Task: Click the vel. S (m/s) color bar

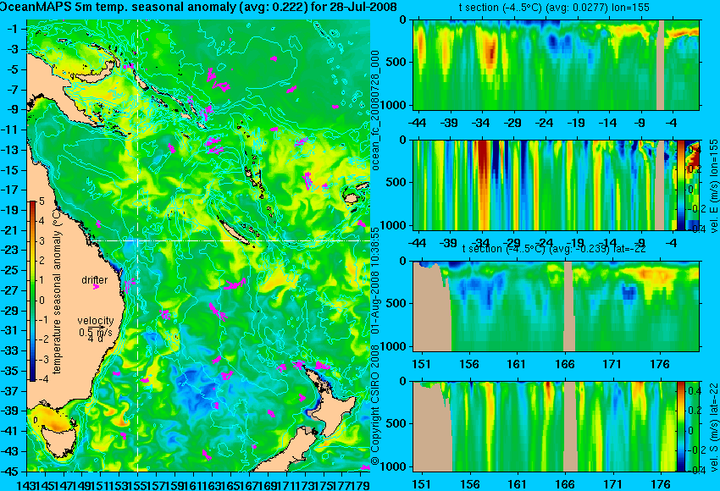Action: 681,427
